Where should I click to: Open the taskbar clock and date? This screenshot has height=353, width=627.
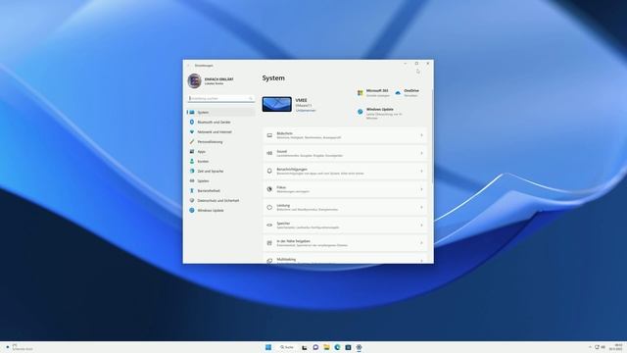pos(615,347)
